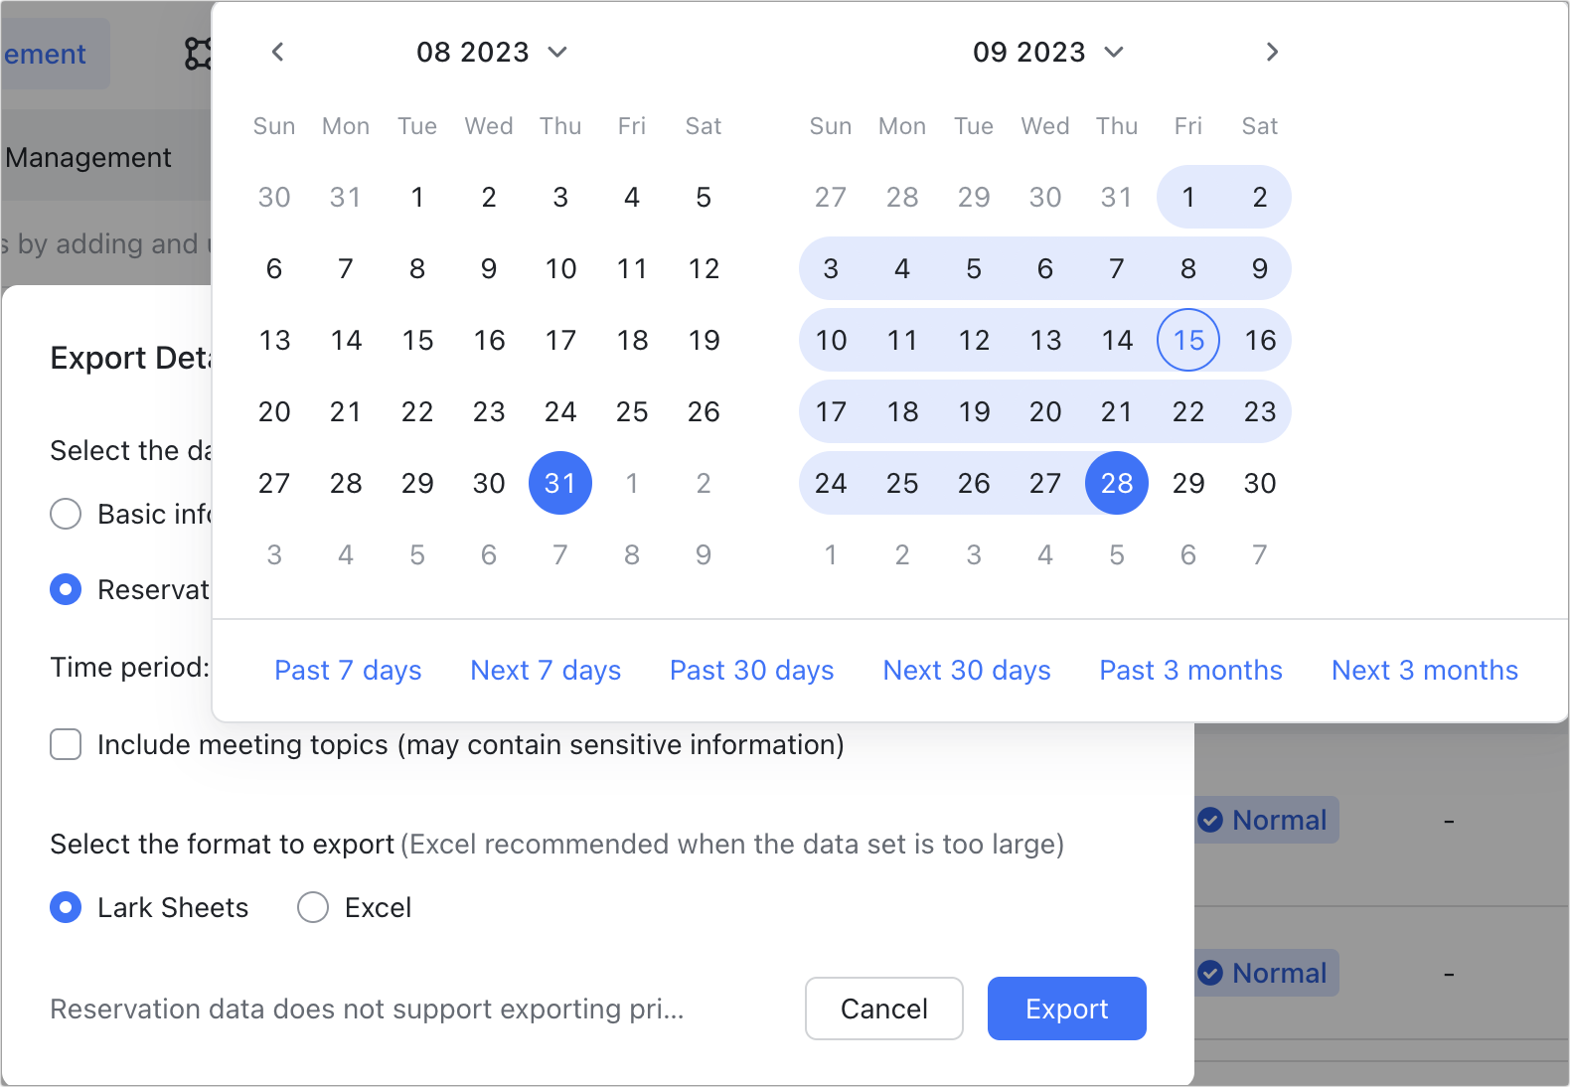The width and height of the screenshot is (1570, 1087).
Task: Pick September 15 in the calendar
Action: tap(1188, 340)
